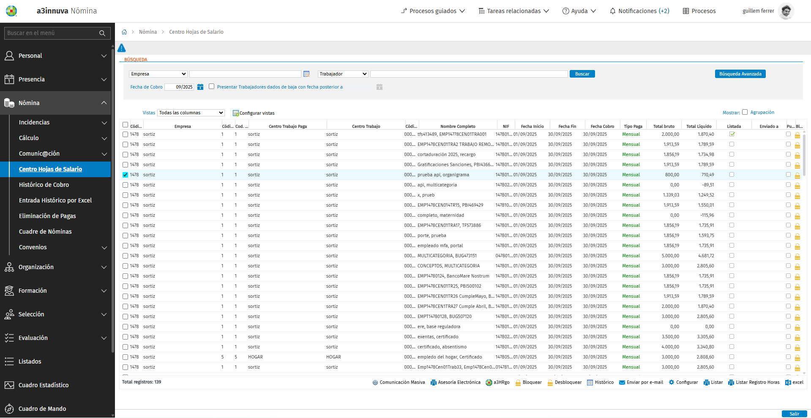Toggle the select-all rows header checkbox
Image resolution: width=811 pixels, height=418 pixels.
tap(125, 125)
